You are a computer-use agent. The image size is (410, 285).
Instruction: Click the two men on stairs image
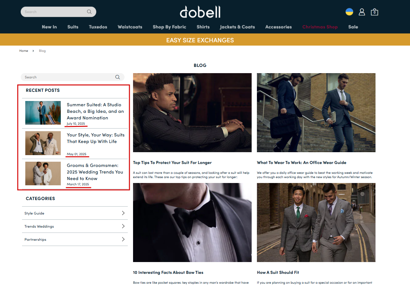316,112
